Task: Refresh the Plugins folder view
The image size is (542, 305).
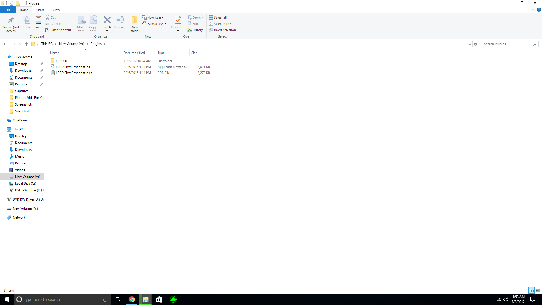Action: click(475, 44)
